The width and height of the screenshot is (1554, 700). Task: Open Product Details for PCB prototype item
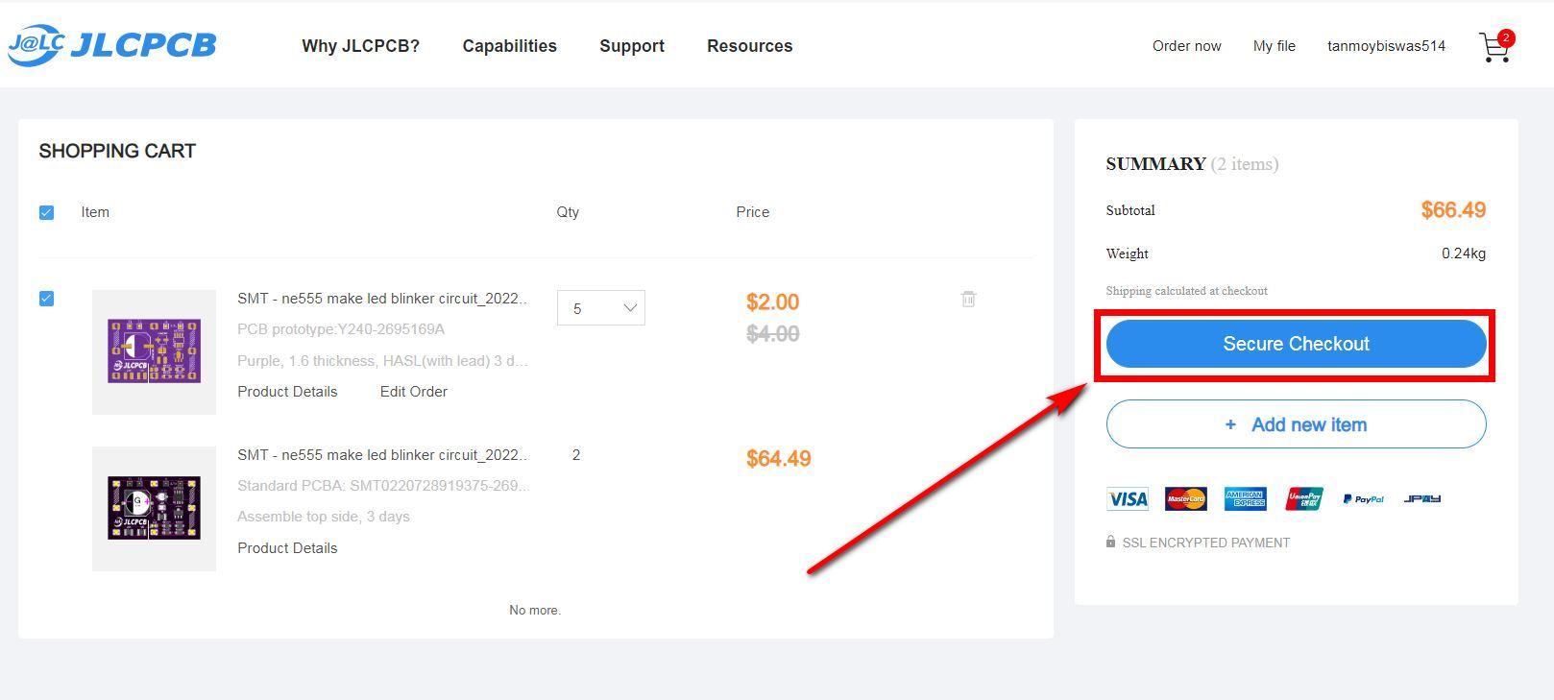pos(287,392)
